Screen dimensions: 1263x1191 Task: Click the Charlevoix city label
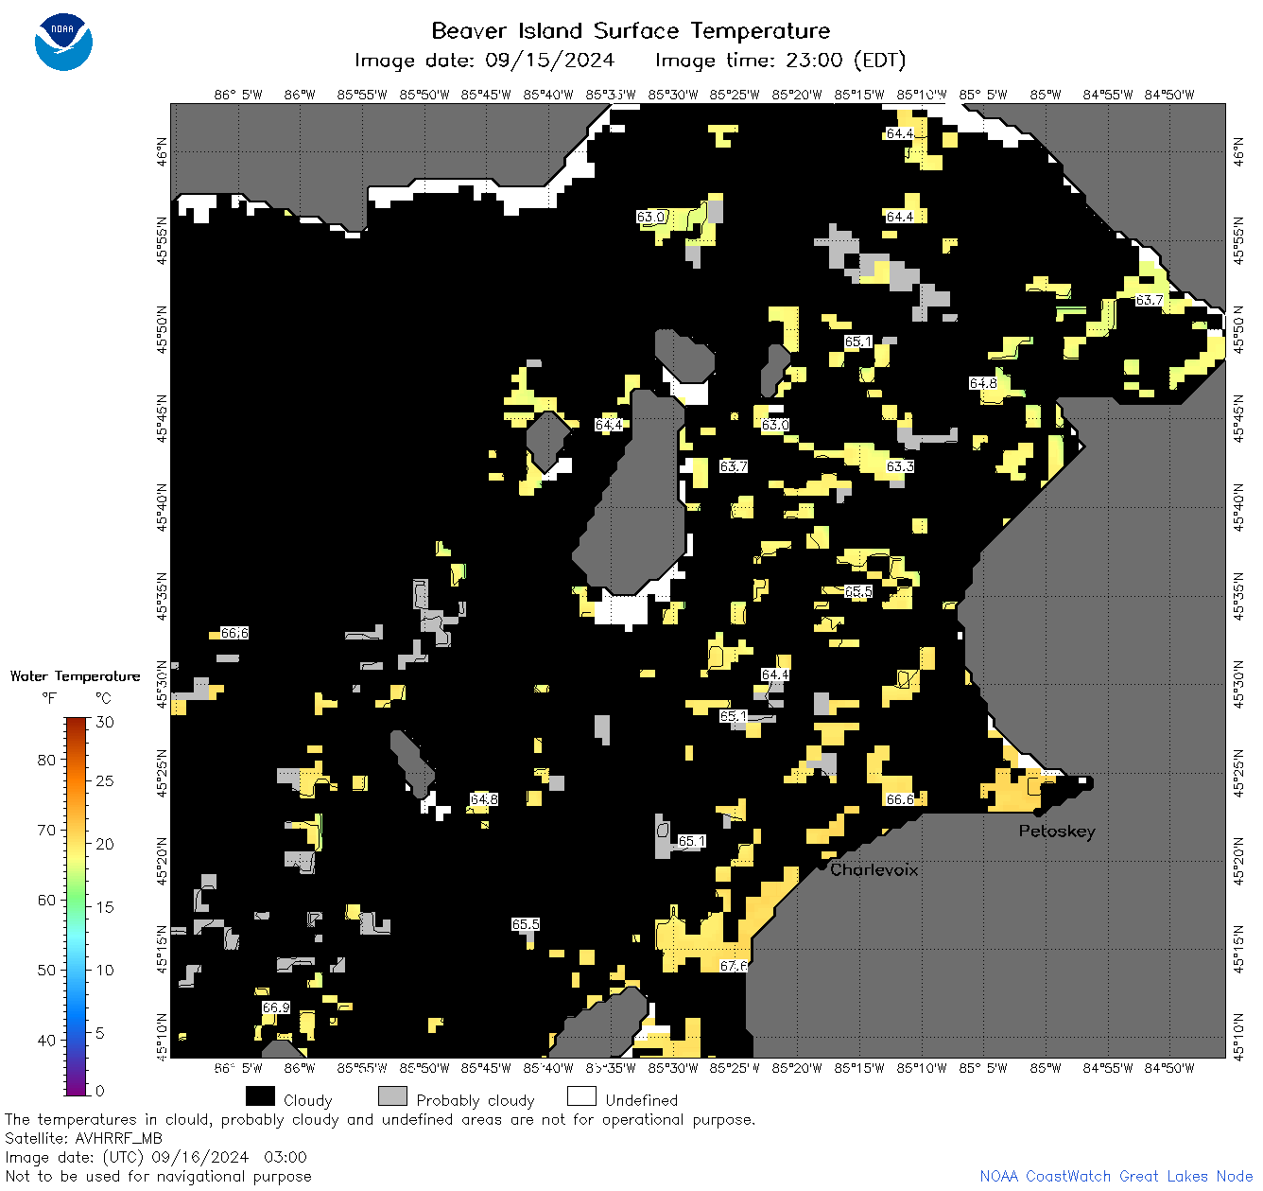(874, 869)
